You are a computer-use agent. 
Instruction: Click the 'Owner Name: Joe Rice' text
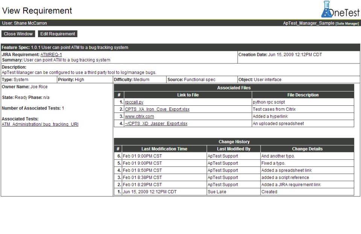point(25,87)
